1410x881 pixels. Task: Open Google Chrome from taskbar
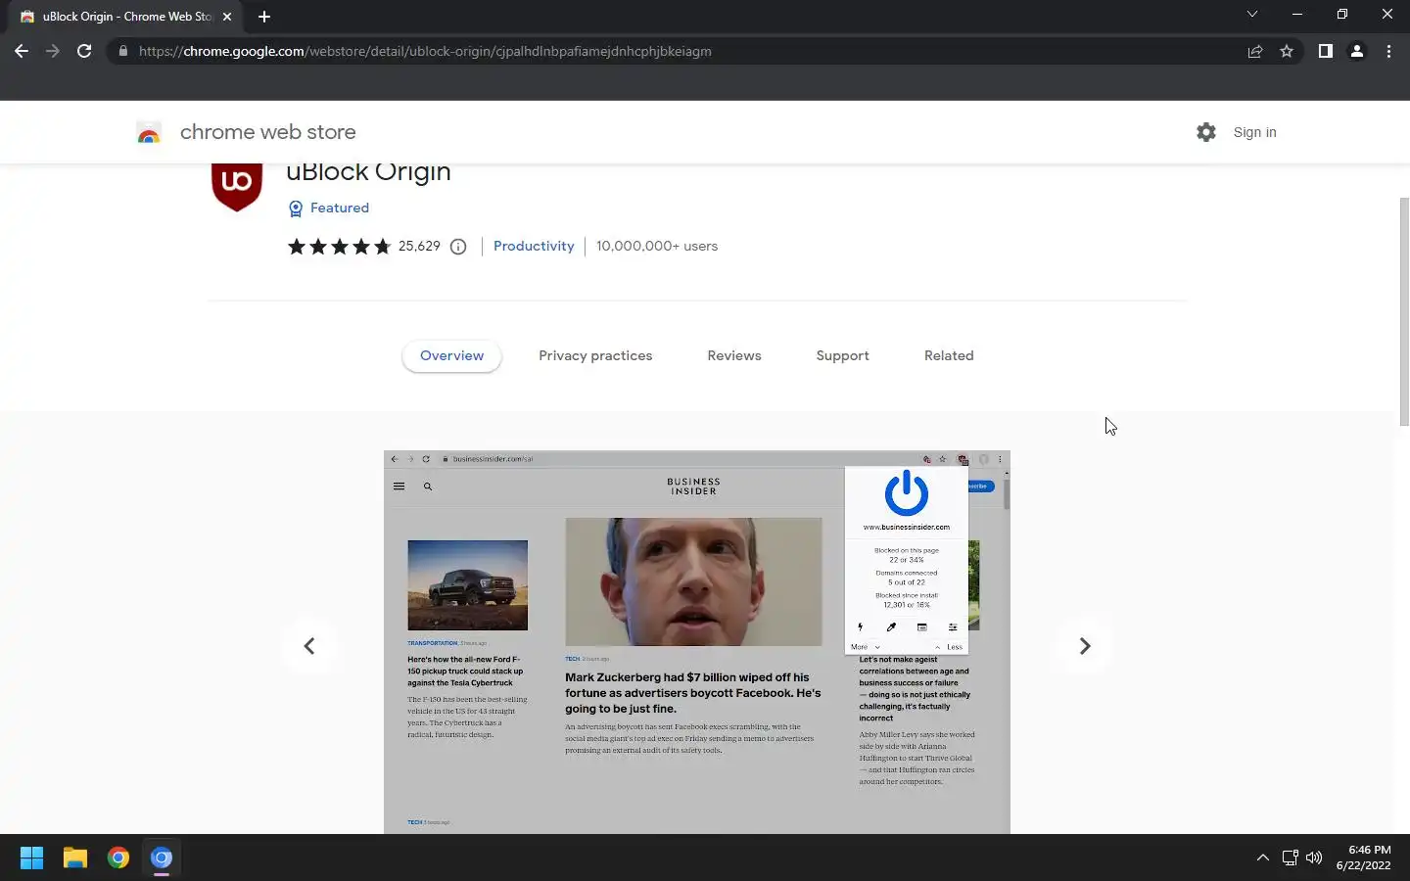coord(118,858)
